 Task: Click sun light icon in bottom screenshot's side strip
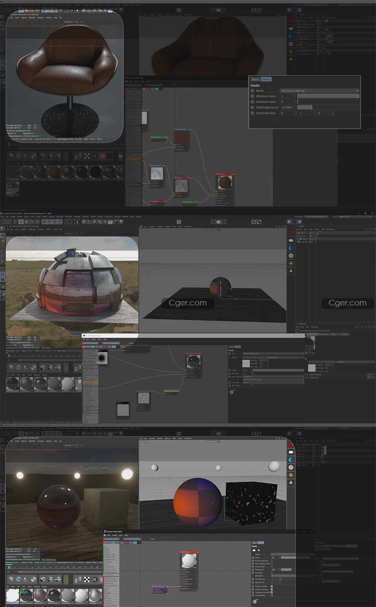click(291, 475)
